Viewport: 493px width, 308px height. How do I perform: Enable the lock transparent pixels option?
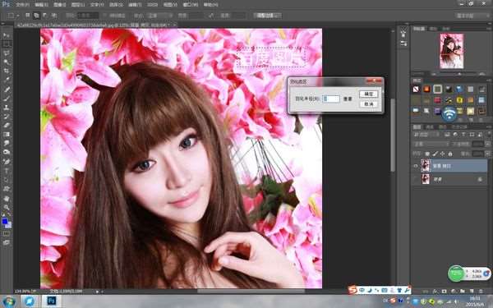tap(427, 154)
